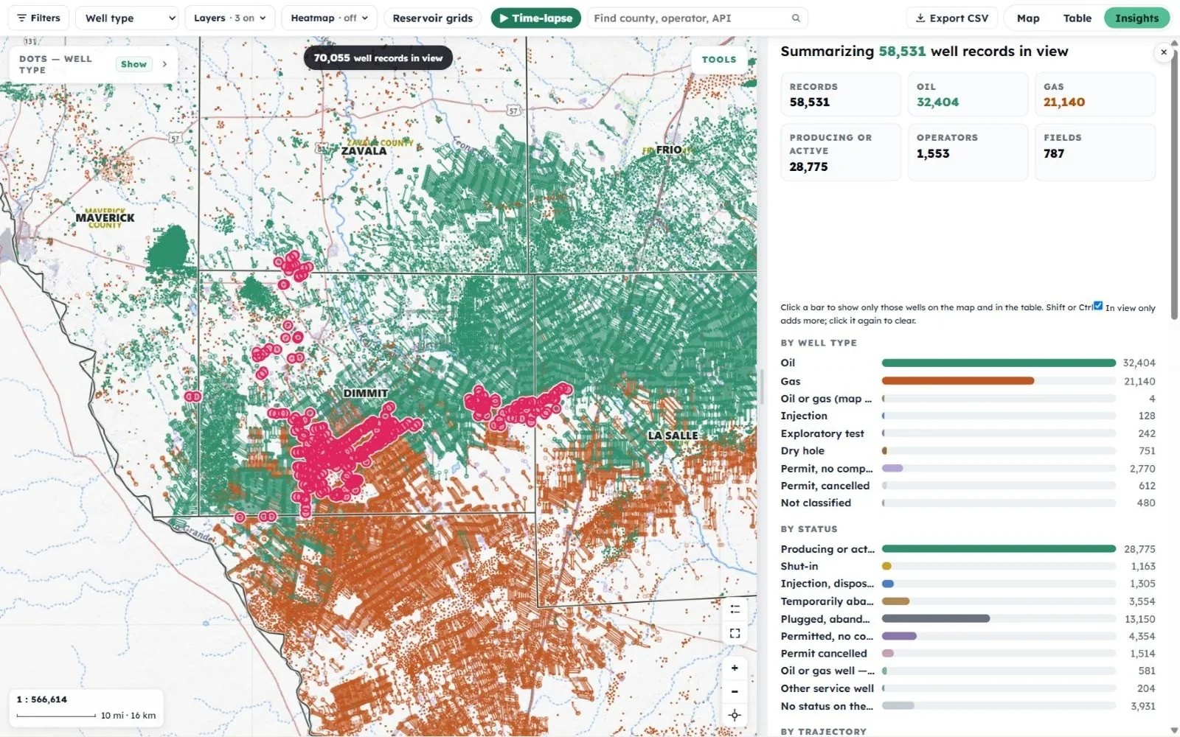
Task: Uncheck the In view only checkbox
Action: pos(1098,306)
